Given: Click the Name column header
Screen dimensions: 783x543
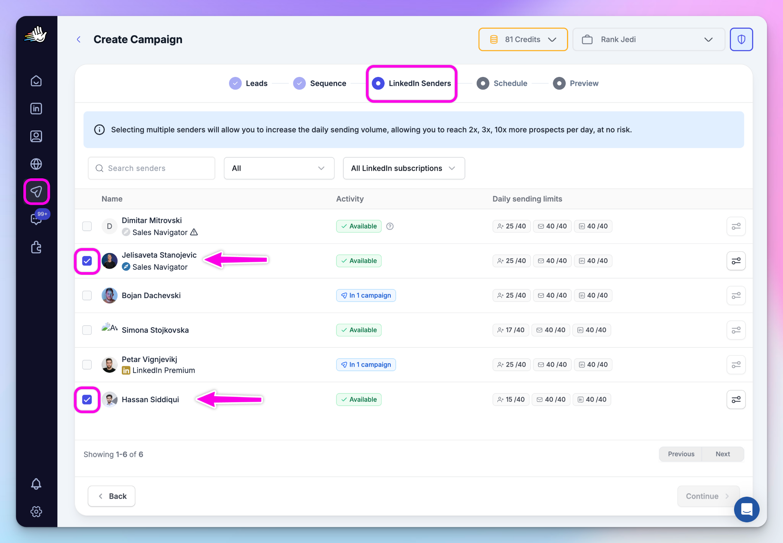Looking at the screenshot, I should pos(112,199).
